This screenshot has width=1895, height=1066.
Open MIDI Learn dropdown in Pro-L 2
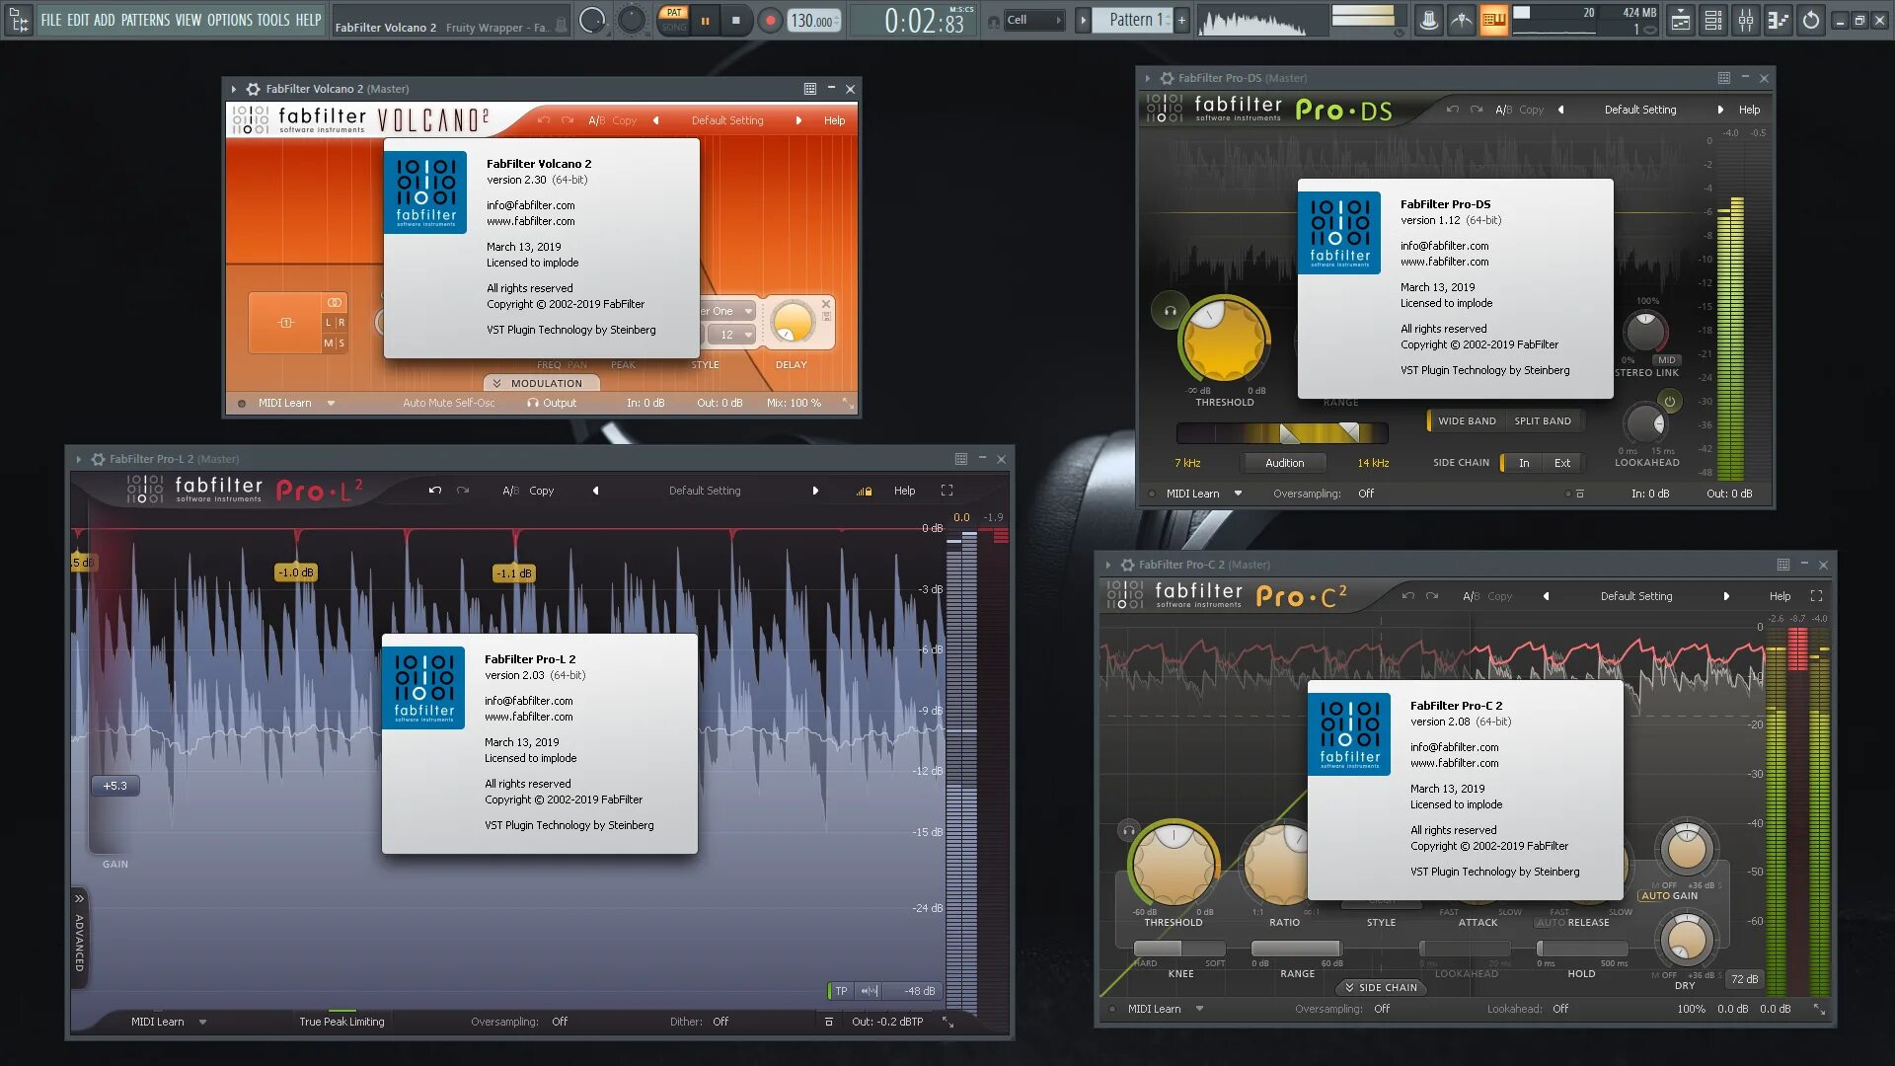point(202,1022)
